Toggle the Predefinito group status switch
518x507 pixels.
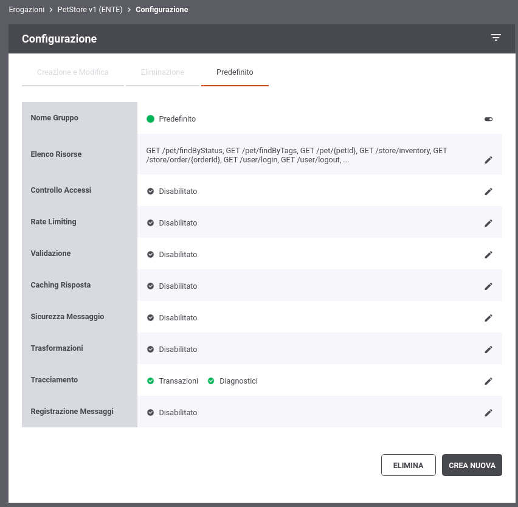(488, 119)
